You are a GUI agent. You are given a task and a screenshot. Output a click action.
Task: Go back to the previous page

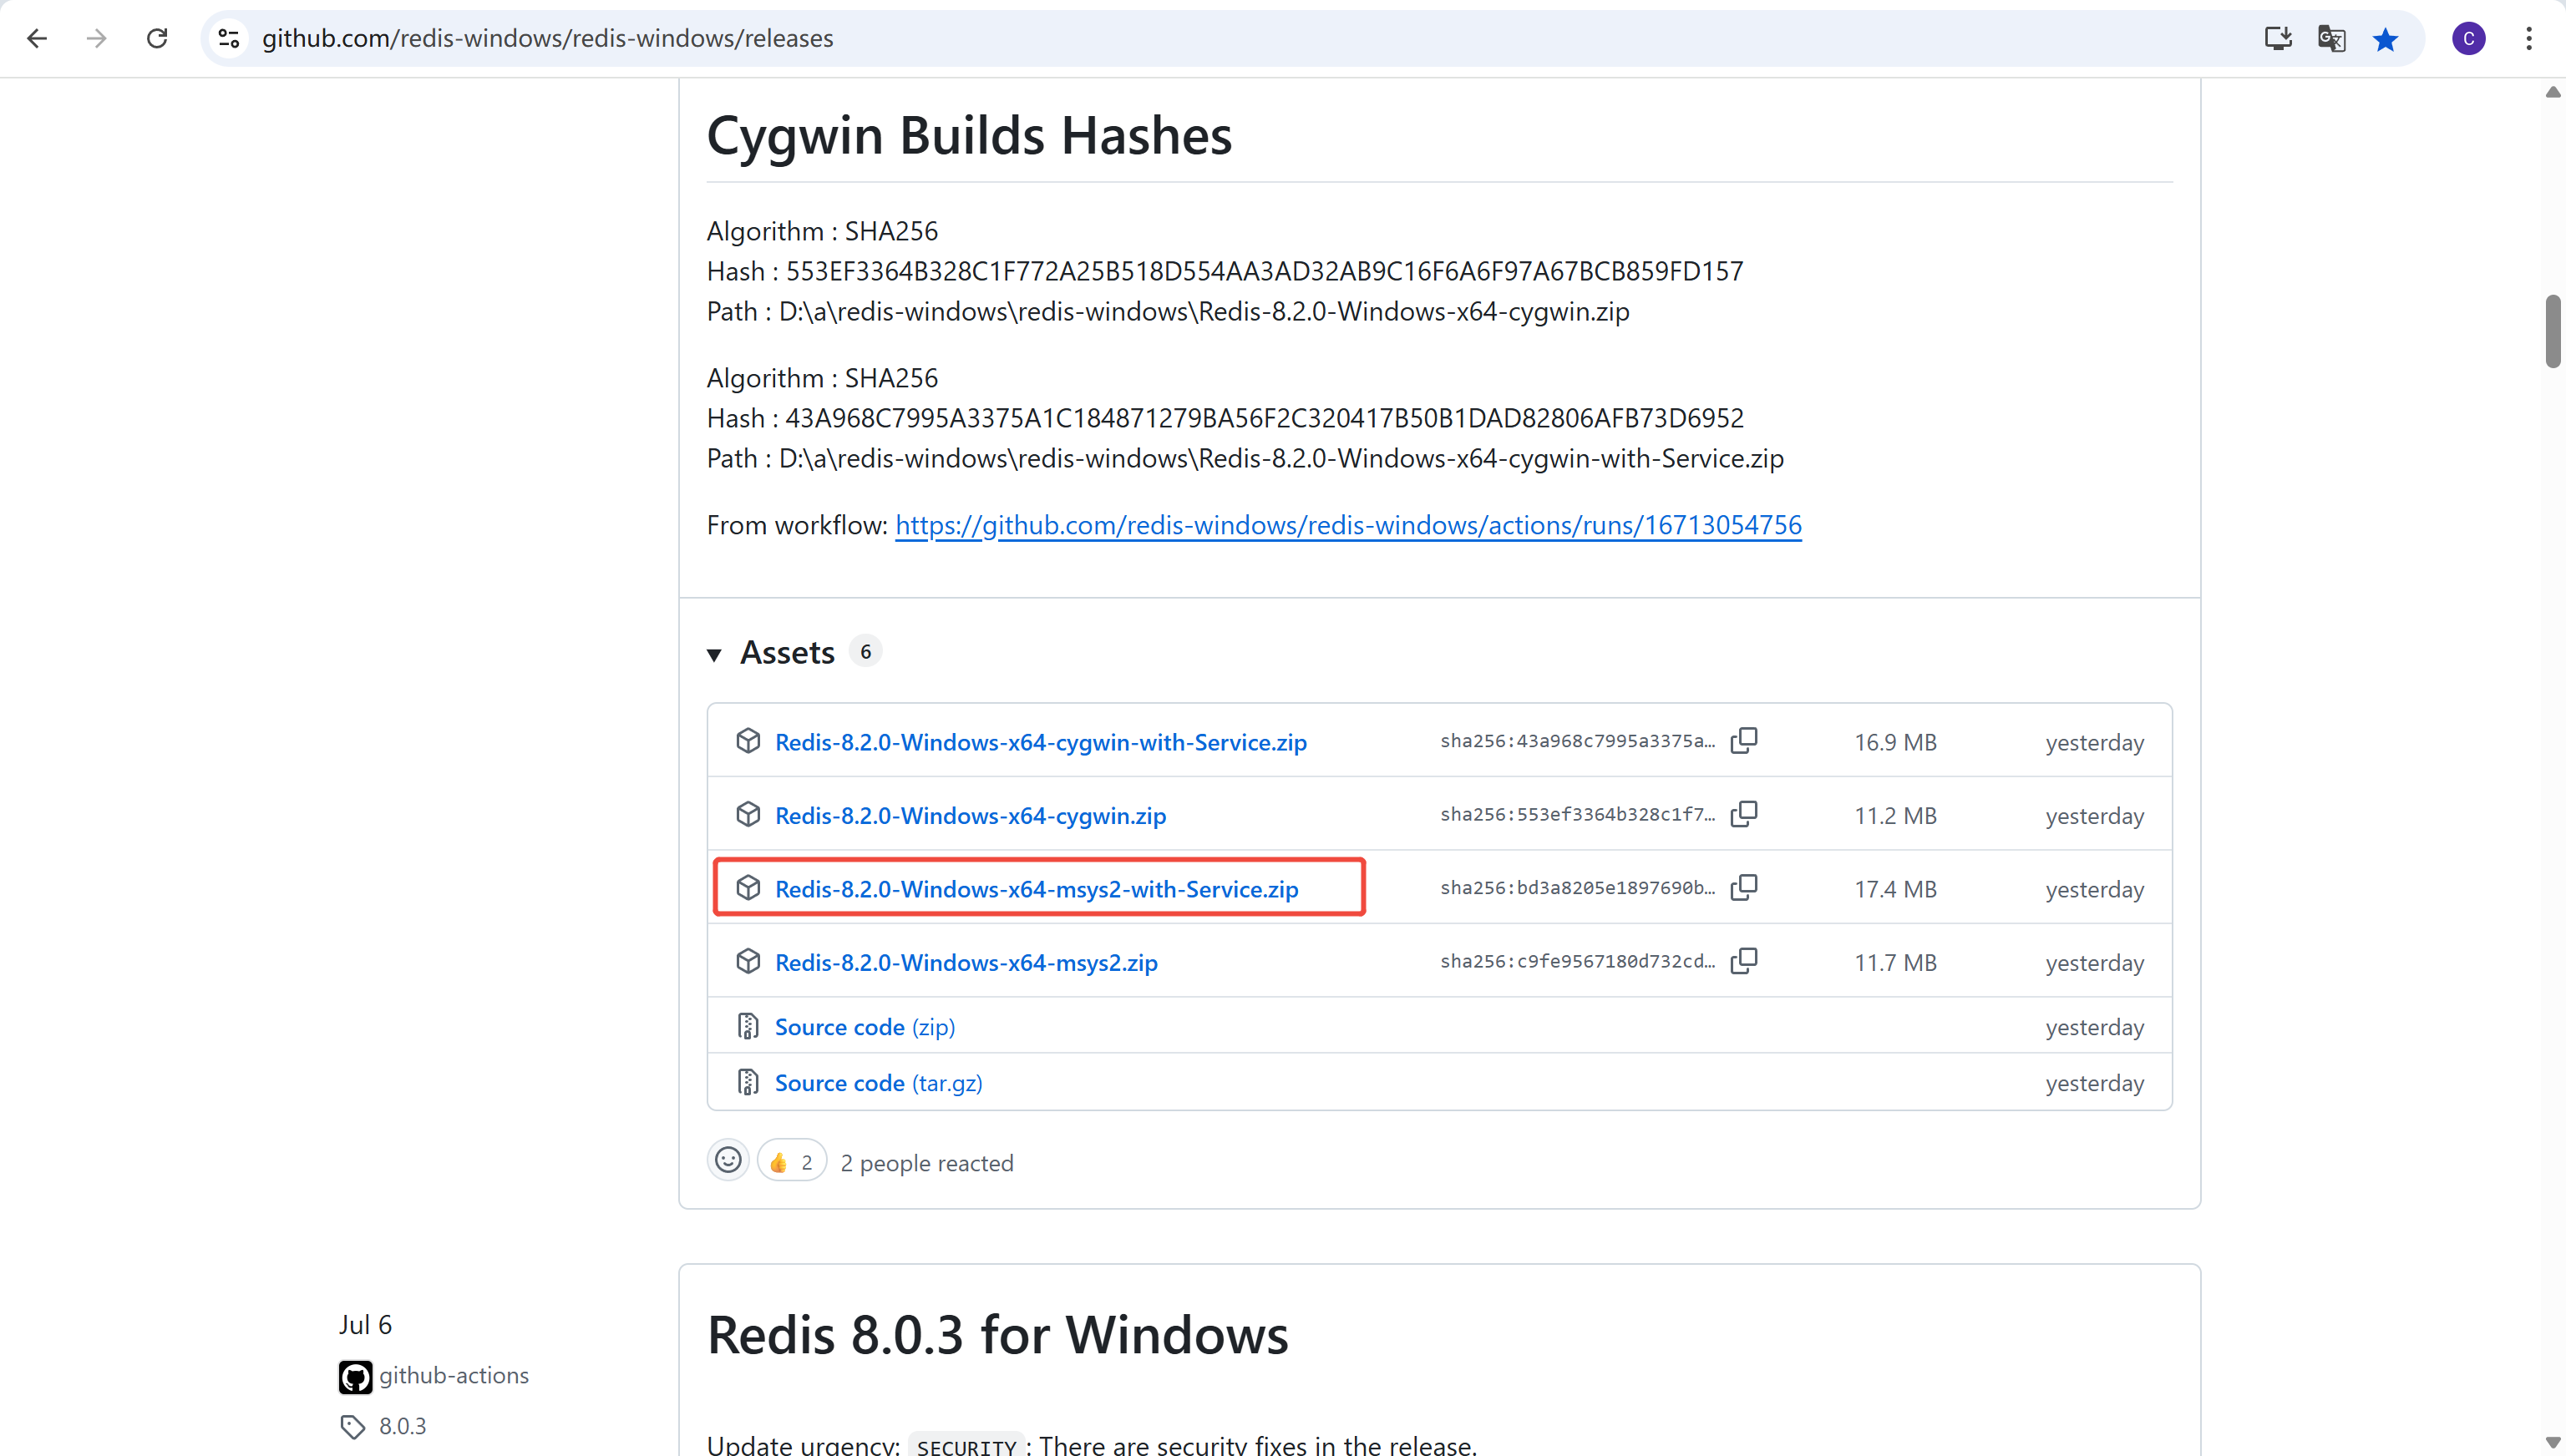[x=37, y=38]
